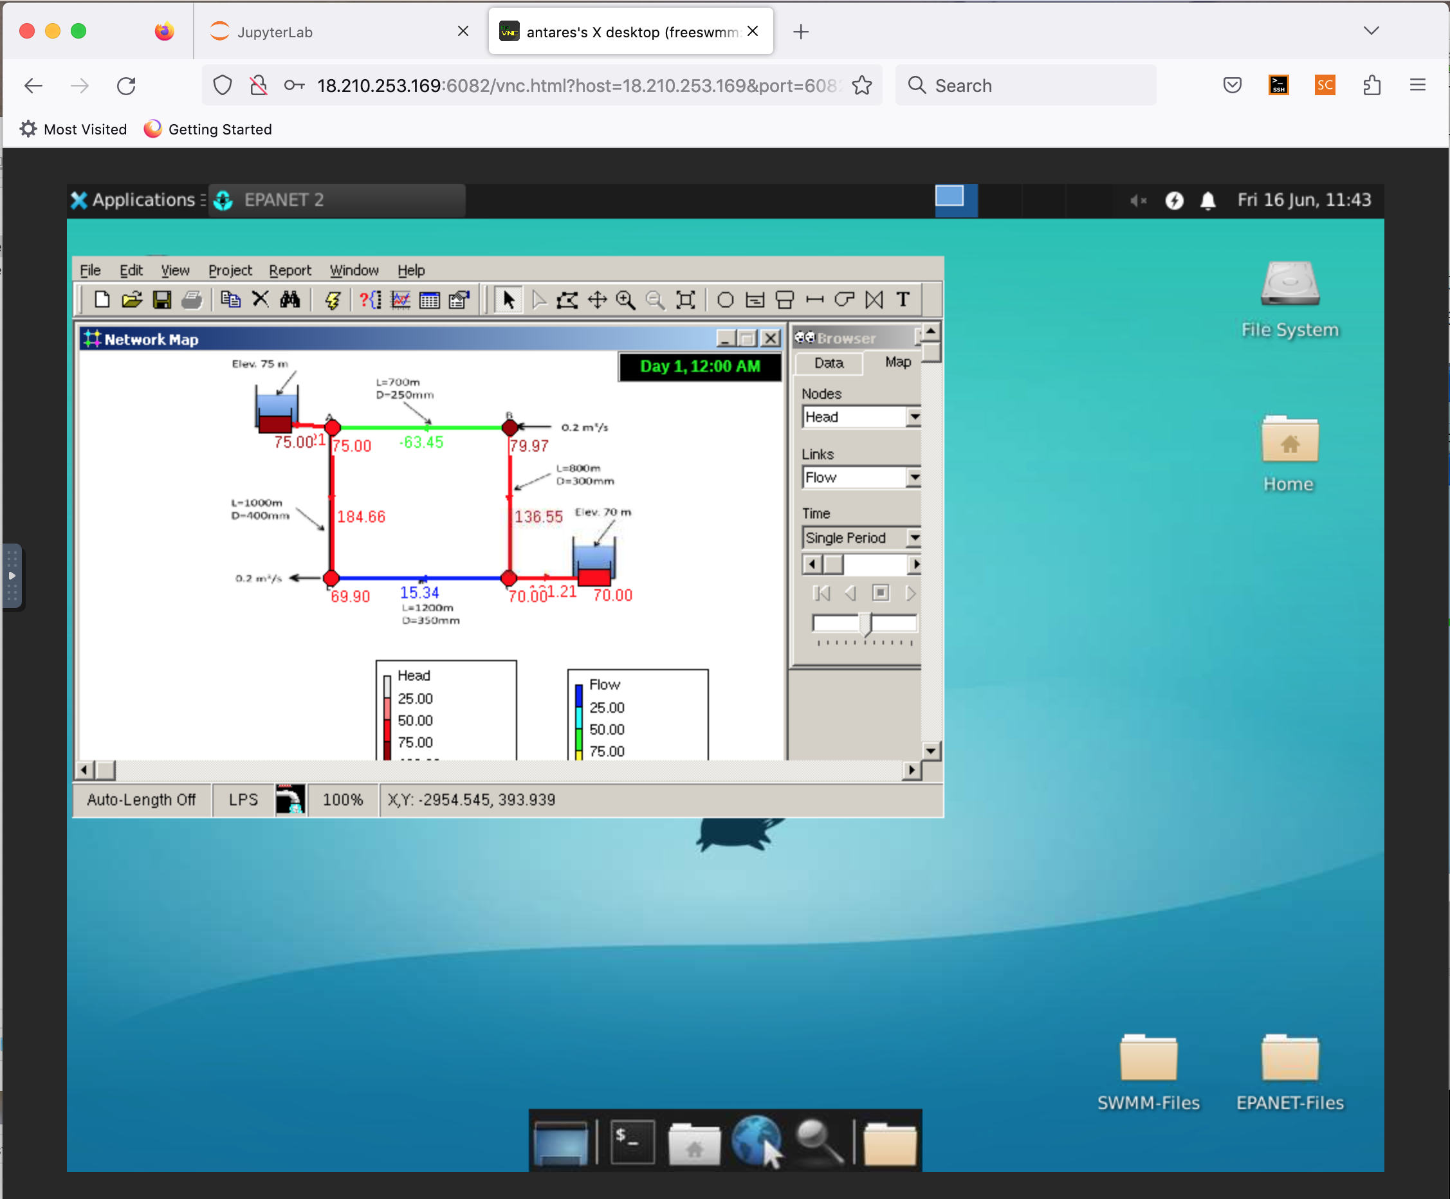Choose the Zoom In magnifier tool

(x=627, y=300)
